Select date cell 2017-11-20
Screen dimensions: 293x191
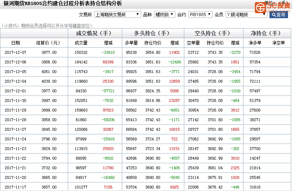click(16, 177)
